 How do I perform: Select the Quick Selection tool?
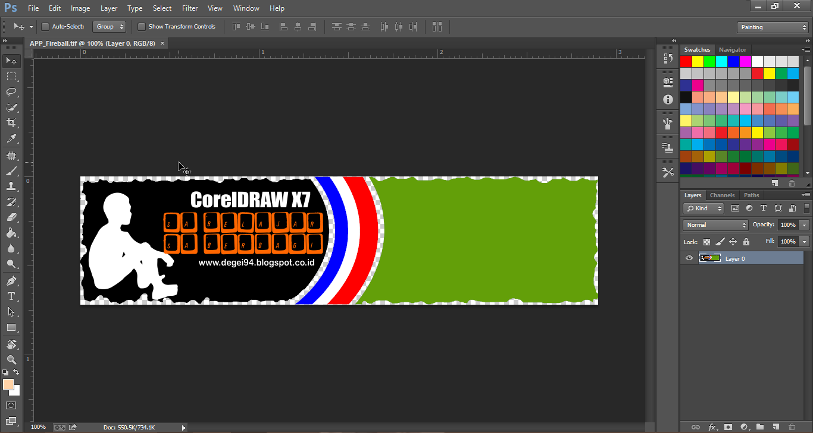11,108
